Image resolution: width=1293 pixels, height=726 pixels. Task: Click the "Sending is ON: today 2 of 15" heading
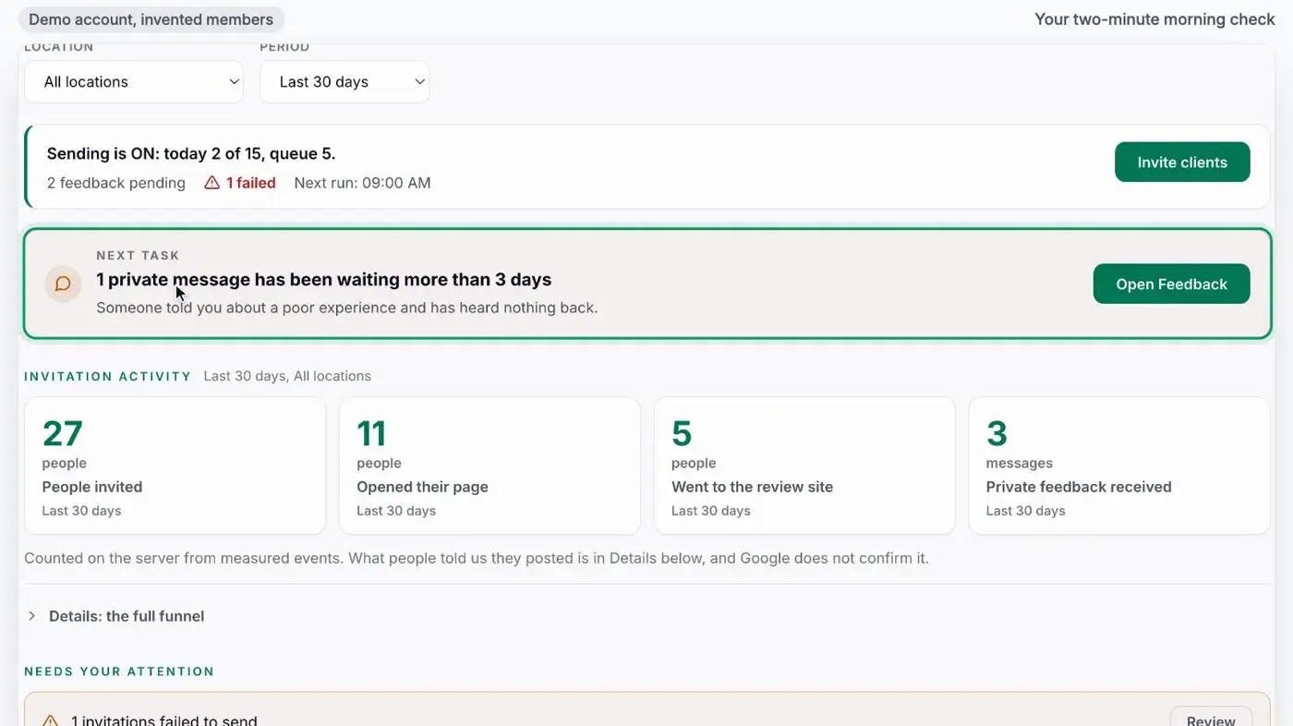[x=191, y=153]
